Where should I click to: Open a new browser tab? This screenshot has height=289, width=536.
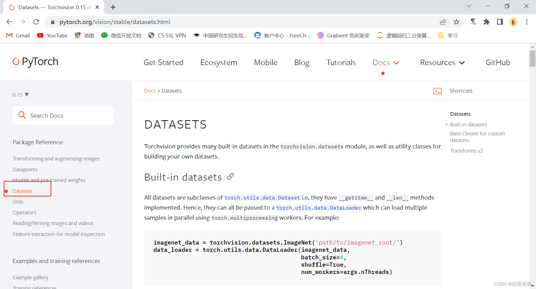coord(113,7)
